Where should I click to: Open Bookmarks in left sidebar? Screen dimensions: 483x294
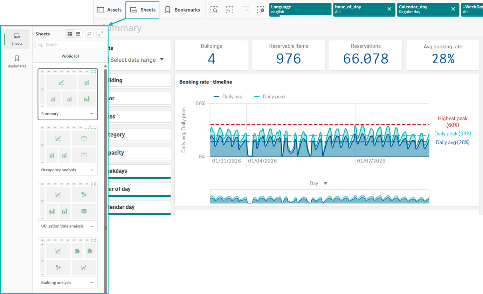(x=17, y=61)
